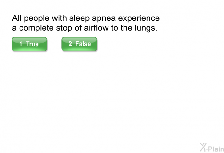224x153 pixels.
Task: Click the word "experience" in the statement
Action: coord(139,18)
